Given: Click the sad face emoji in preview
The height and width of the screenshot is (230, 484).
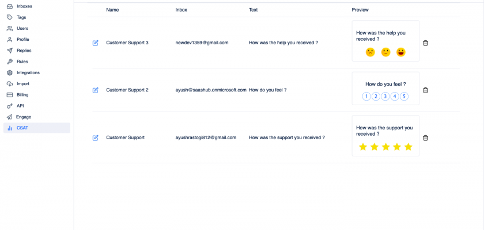Looking at the screenshot, I should pyautogui.click(x=370, y=52).
